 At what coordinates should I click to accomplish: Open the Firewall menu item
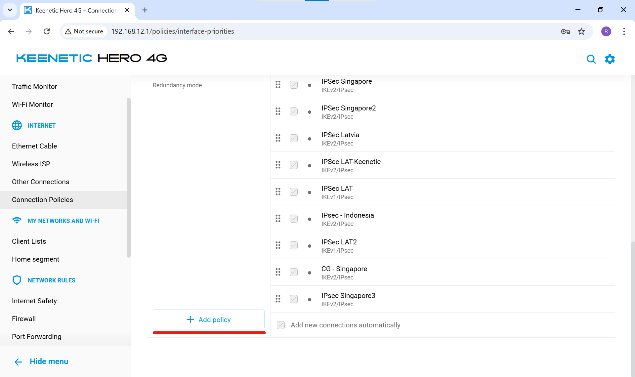(x=24, y=319)
